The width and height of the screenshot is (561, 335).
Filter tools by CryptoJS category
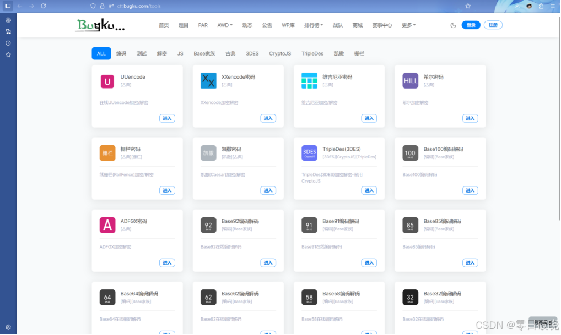click(280, 53)
